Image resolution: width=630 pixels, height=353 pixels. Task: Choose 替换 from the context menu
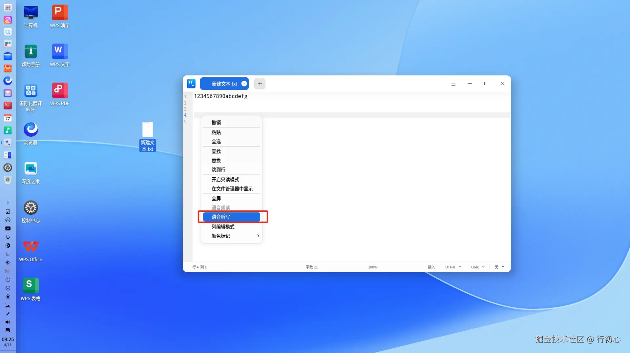(232, 161)
